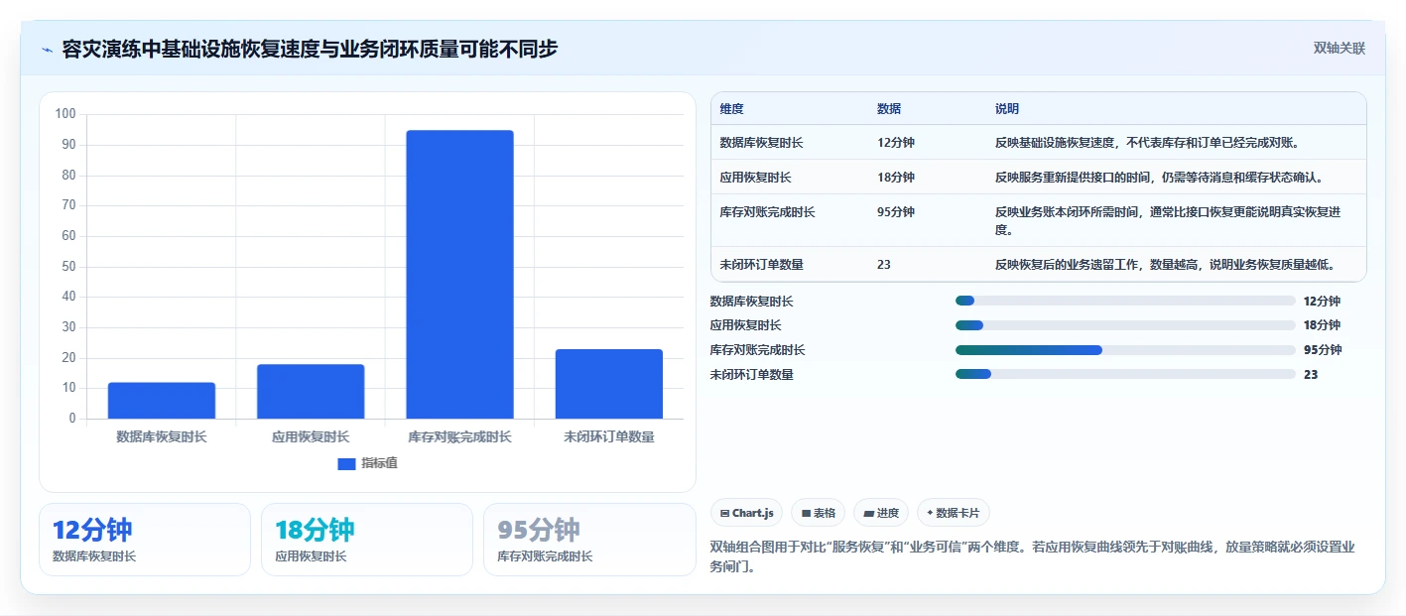
Task: Click the 未闭环订单数量 progress bar
Action: coord(1125,374)
